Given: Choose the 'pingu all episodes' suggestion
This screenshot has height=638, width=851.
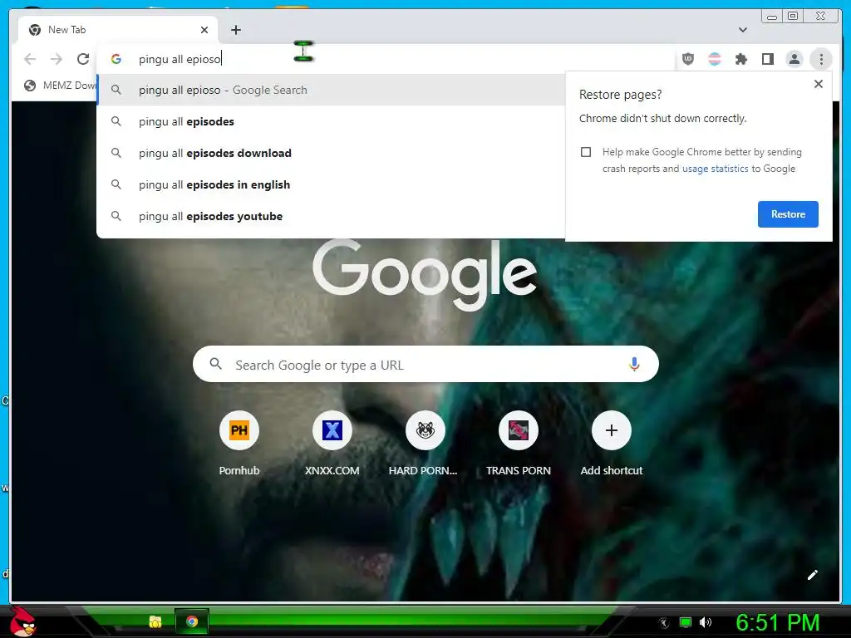Looking at the screenshot, I should pyautogui.click(x=331, y=121).
